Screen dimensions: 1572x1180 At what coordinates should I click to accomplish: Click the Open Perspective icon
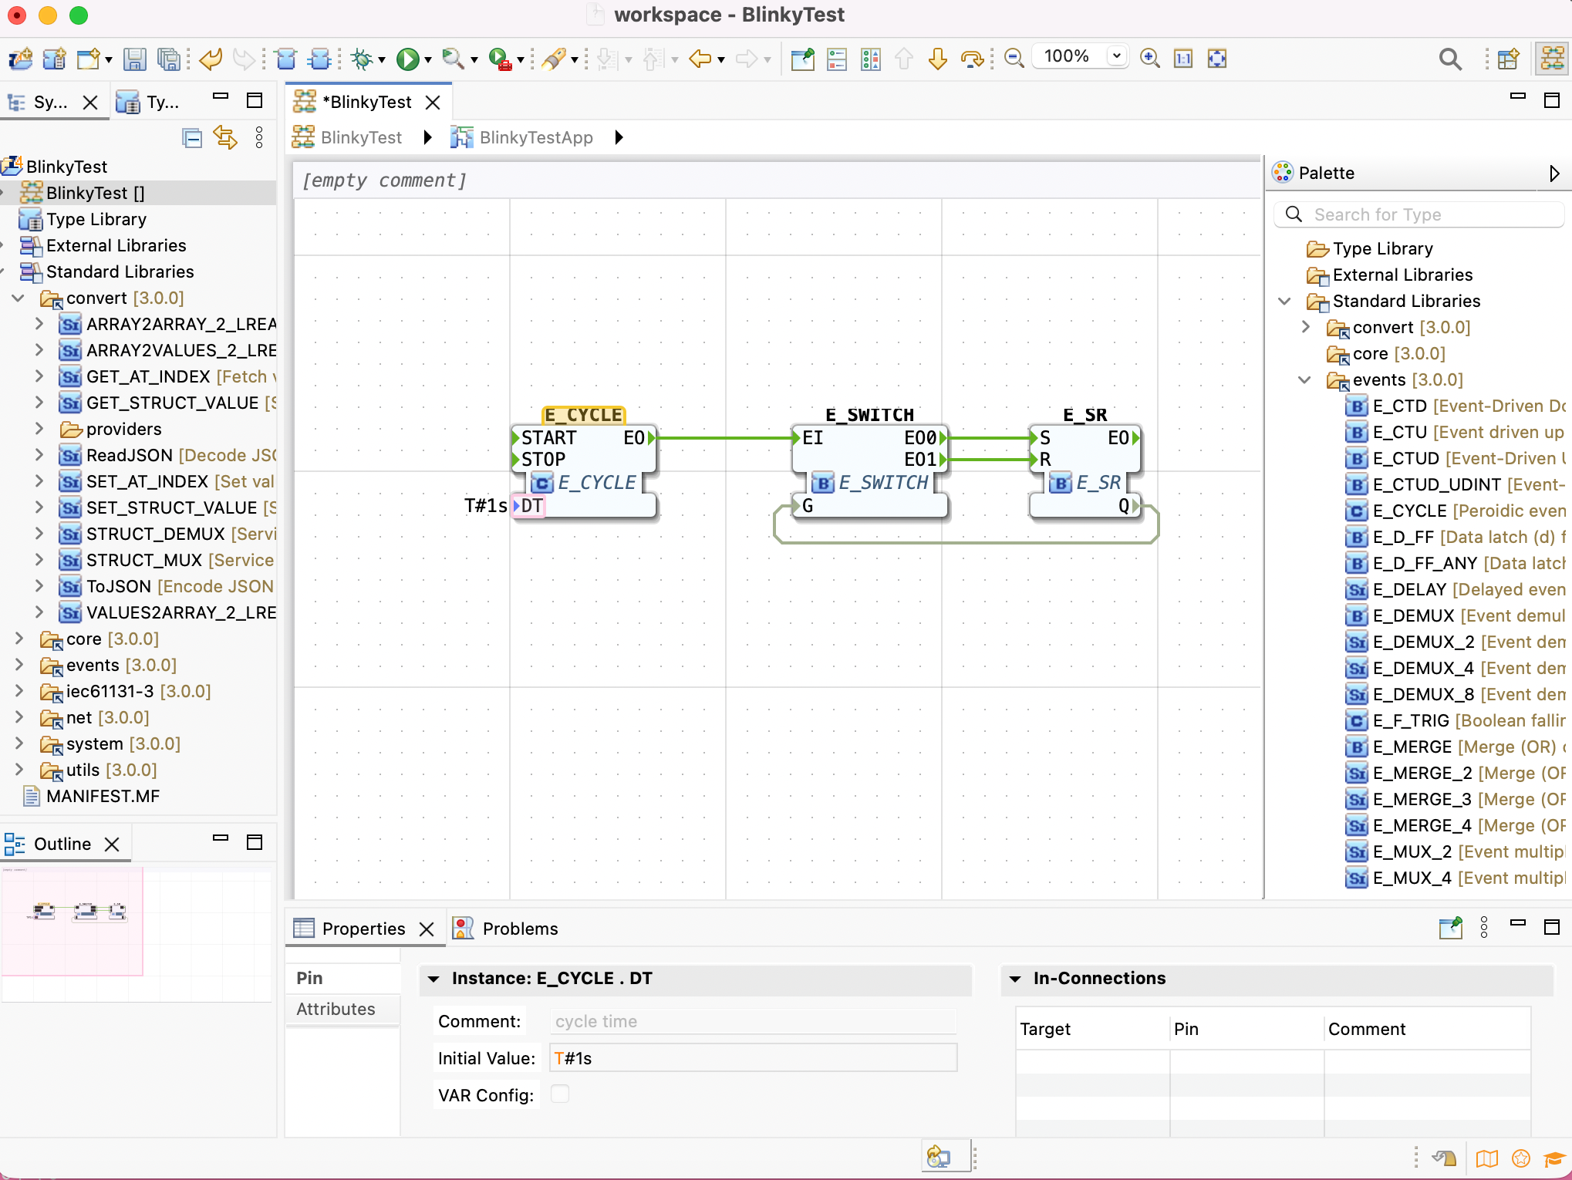(1508, 59)
